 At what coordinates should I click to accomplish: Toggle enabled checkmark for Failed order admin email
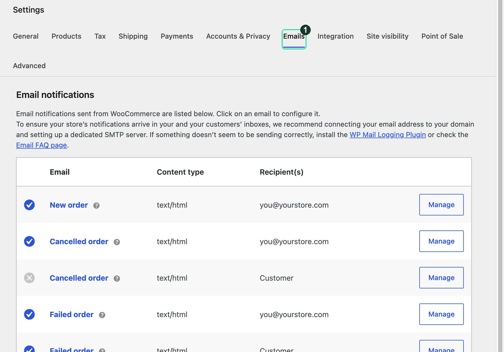[29, 314]
